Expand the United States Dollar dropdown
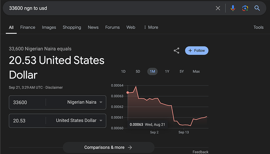Image resolution: width=270 pixels, height=154 pixels. (79, 120)
